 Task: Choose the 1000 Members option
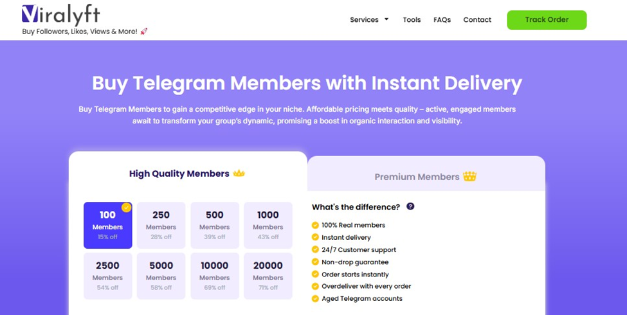click(x=268, y=225)
